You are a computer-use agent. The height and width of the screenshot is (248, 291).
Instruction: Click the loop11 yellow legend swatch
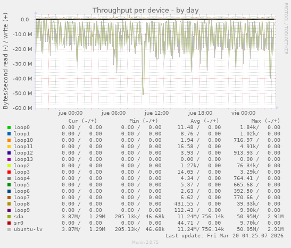click(x=9, y=147)
